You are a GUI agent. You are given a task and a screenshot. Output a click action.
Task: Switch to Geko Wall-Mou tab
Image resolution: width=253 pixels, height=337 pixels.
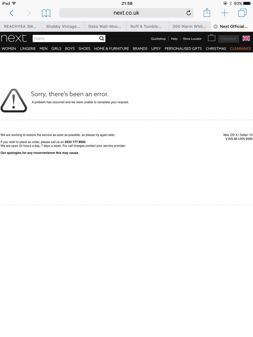point(105,26)
